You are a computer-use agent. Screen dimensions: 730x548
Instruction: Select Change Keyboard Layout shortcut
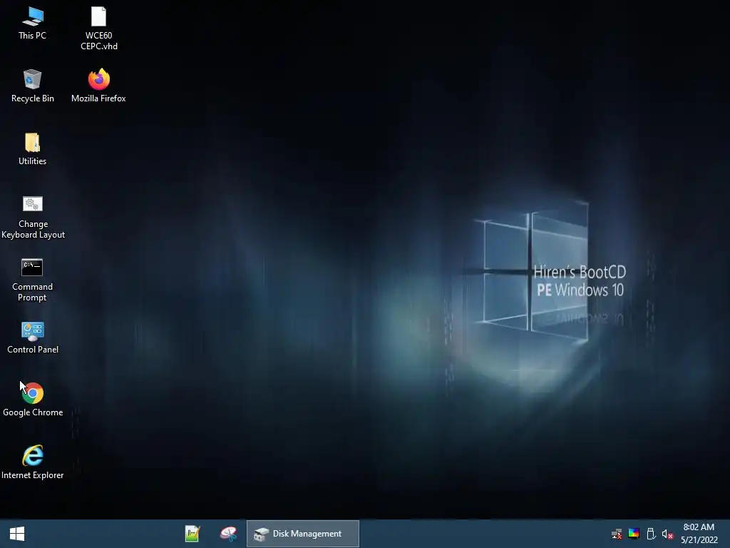pos(33,217)
